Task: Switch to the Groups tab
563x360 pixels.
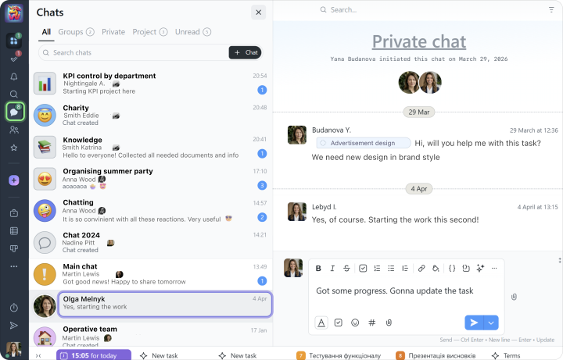Action: click(76, 32)
